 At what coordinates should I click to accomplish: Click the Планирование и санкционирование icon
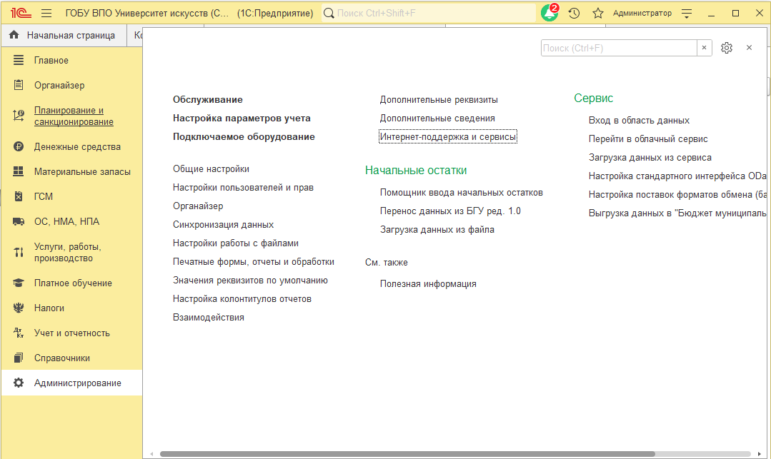[x=18, y=116]
